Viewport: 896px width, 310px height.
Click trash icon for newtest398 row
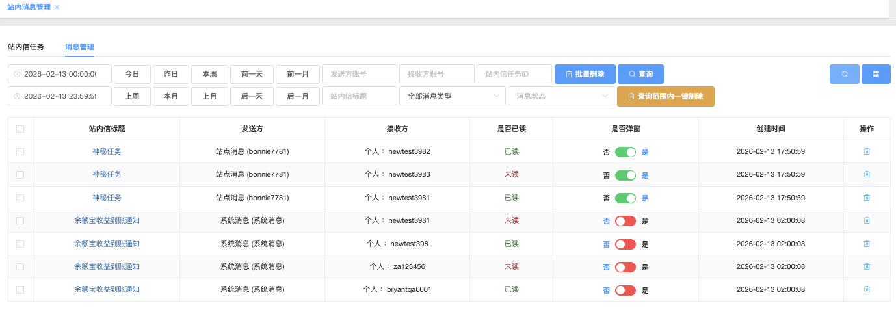867,244
